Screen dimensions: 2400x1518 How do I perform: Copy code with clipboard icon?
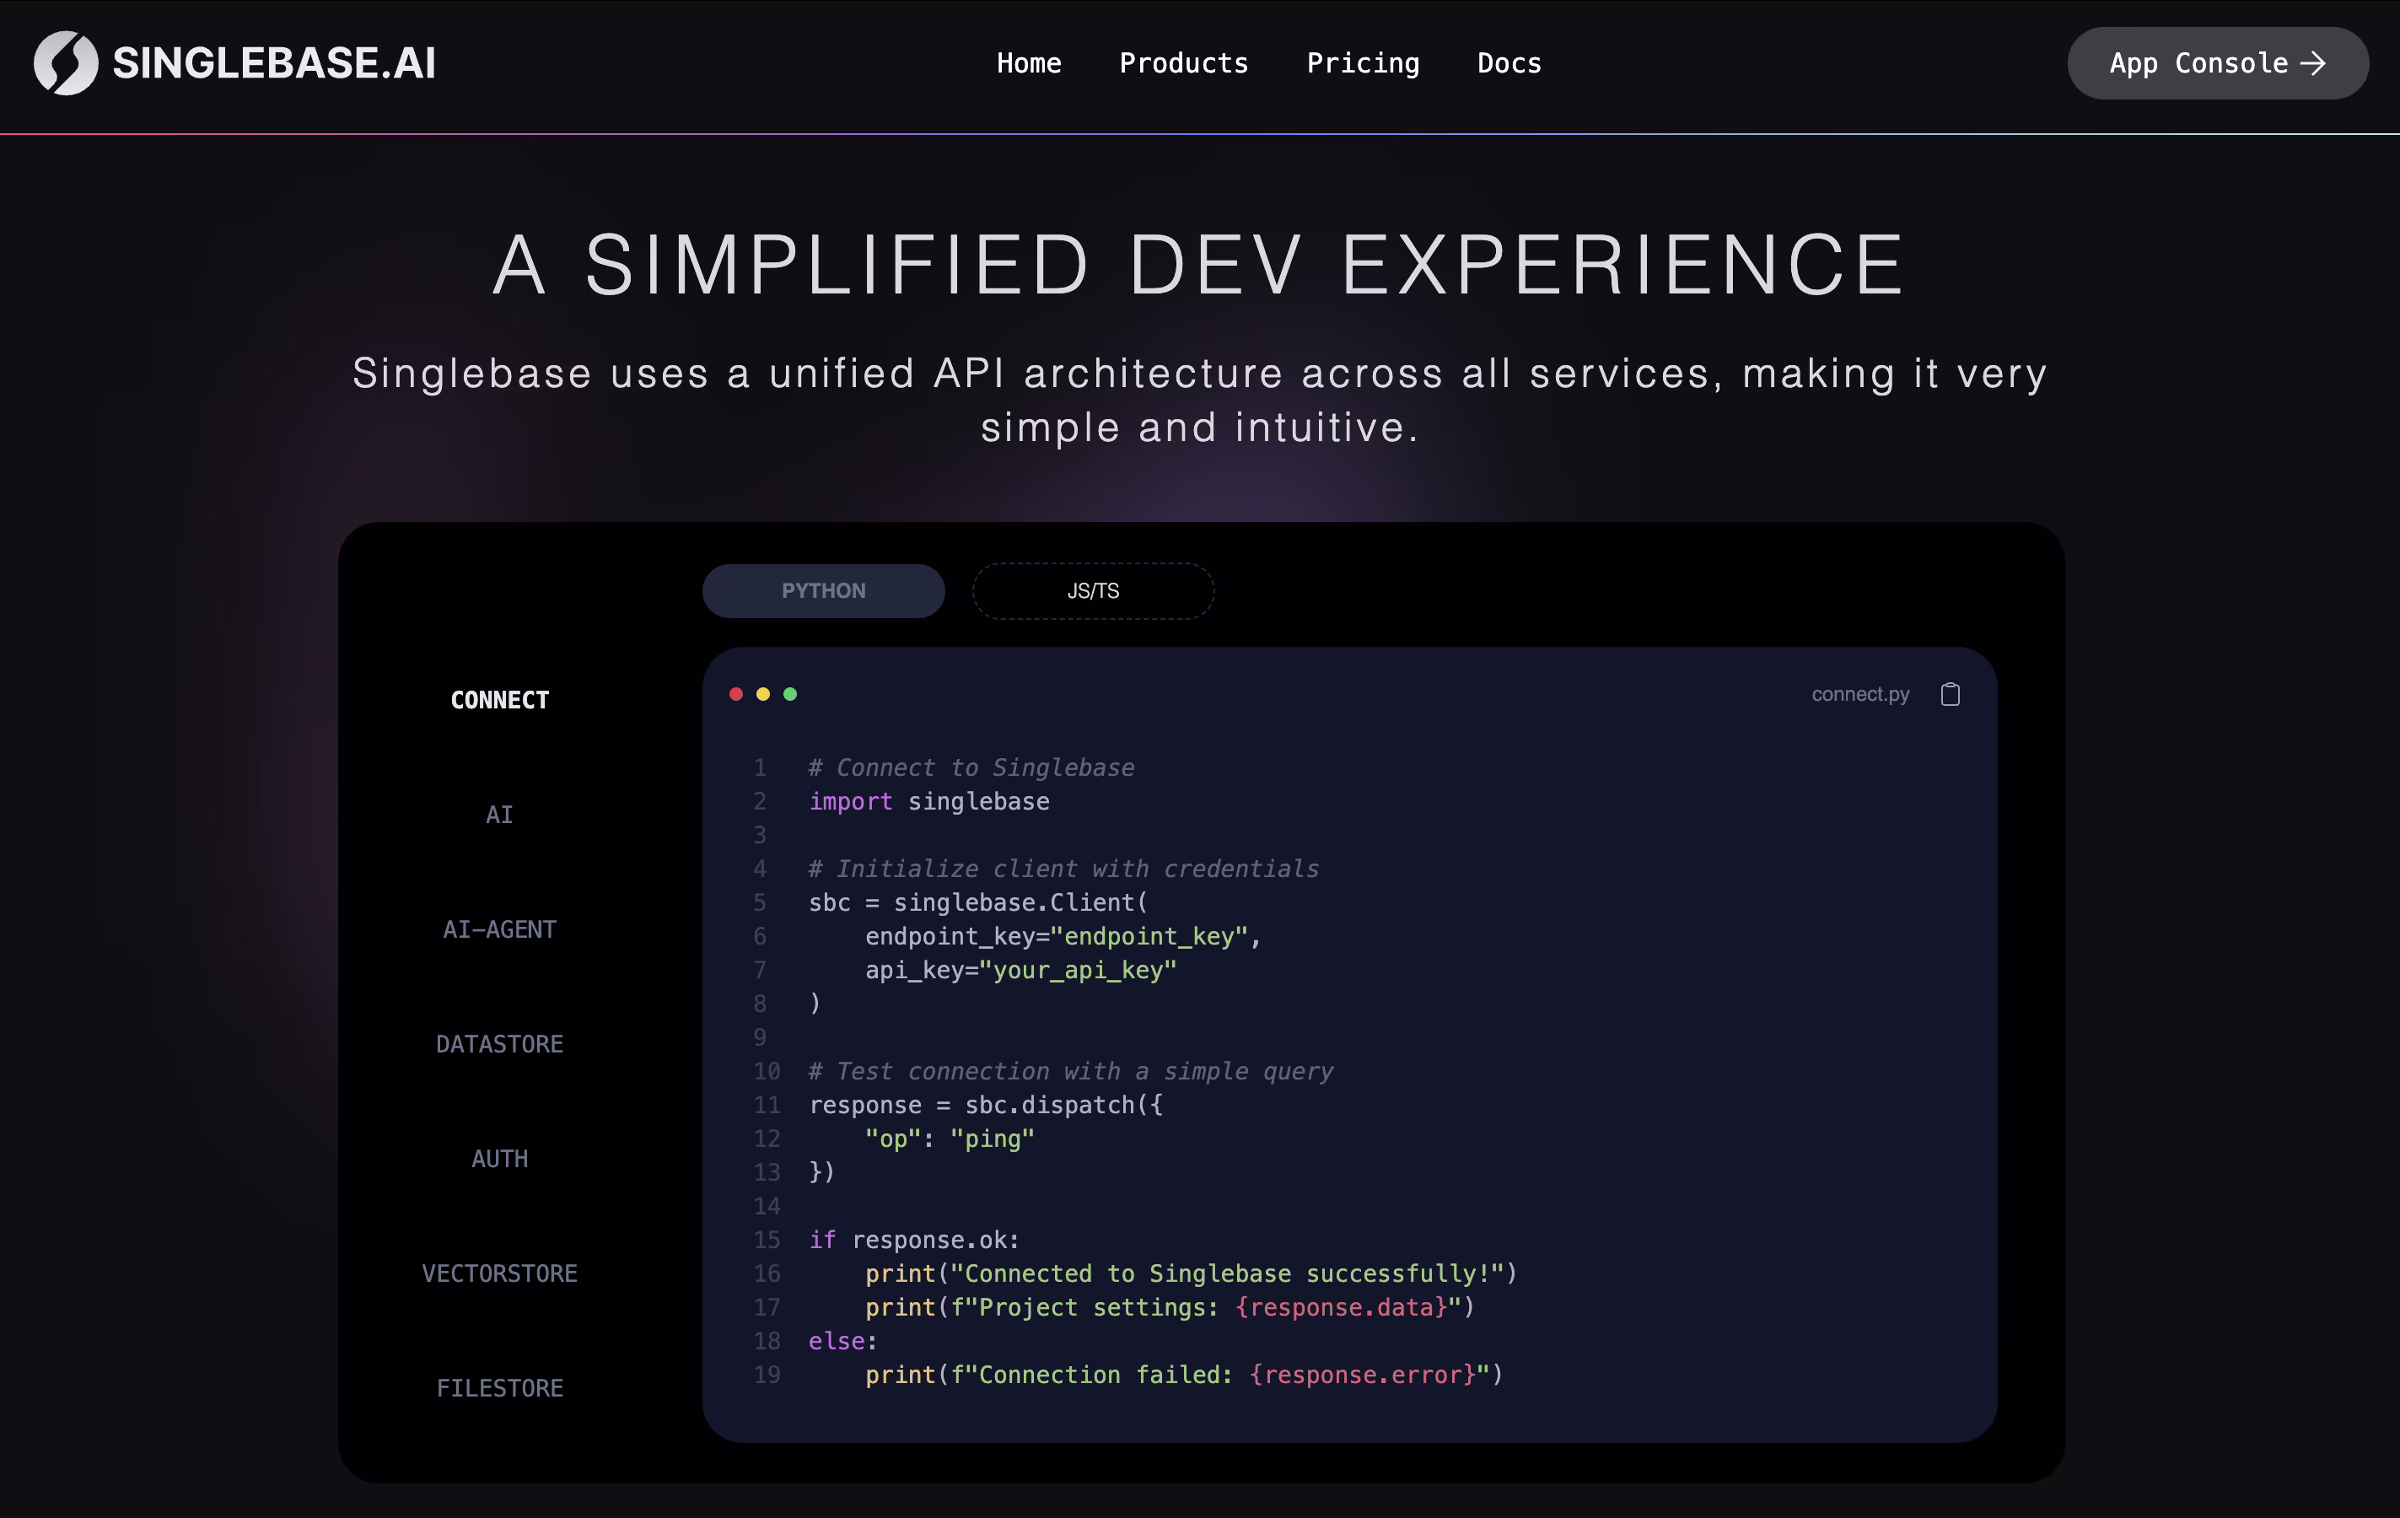click(x=1950, y=694)
